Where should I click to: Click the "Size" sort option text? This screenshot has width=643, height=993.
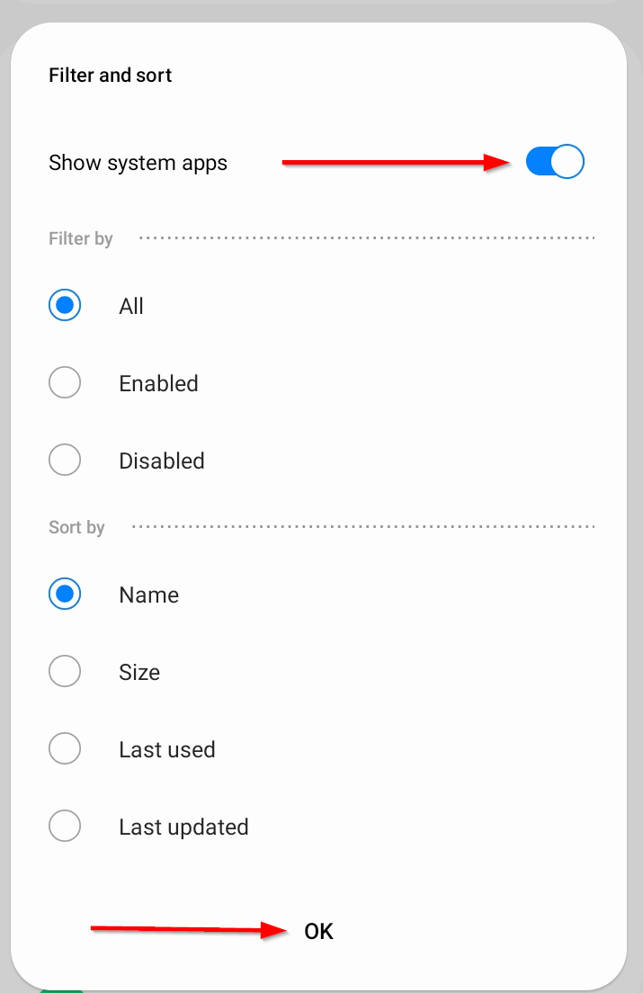(139, 673)
